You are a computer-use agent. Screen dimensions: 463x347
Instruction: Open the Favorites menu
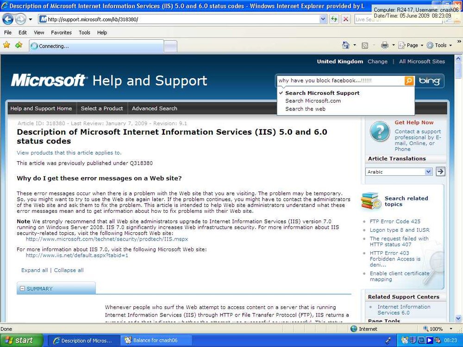[x=61, y=32]
